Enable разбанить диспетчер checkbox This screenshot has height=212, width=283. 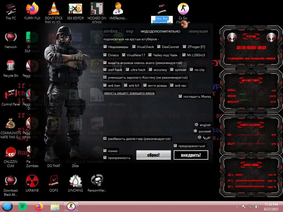click(x=105, y=139)
